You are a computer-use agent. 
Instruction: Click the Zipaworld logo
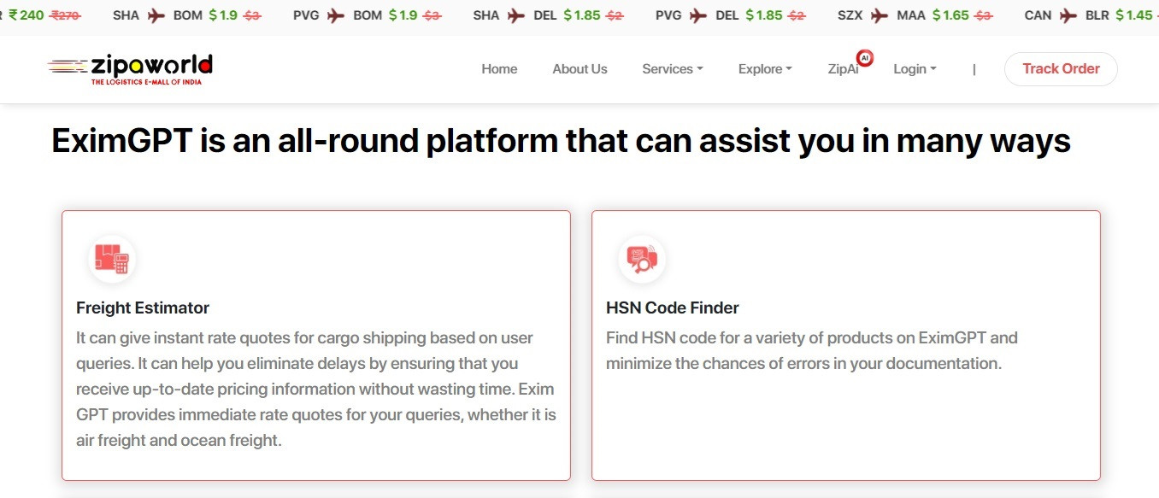tap(130, 69)
